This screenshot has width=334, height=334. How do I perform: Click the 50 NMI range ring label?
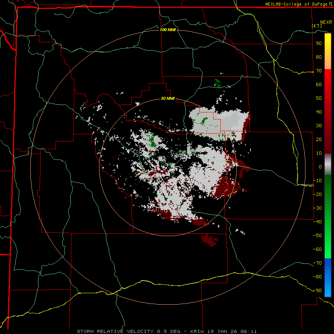[168, 98]
